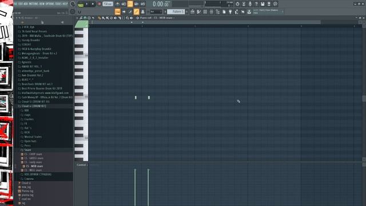This screenshot has width=366, height=206.
Task: Toggle overdub blend recording
Action: point(136,4)
